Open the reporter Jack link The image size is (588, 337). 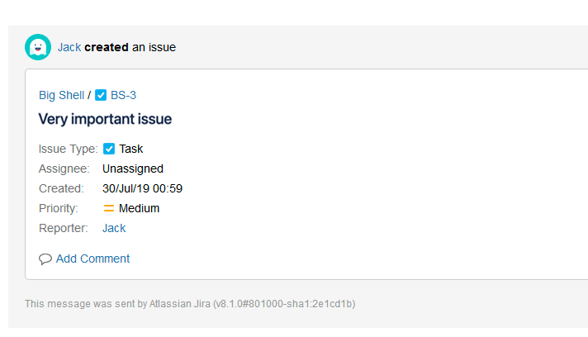[114, 228]
